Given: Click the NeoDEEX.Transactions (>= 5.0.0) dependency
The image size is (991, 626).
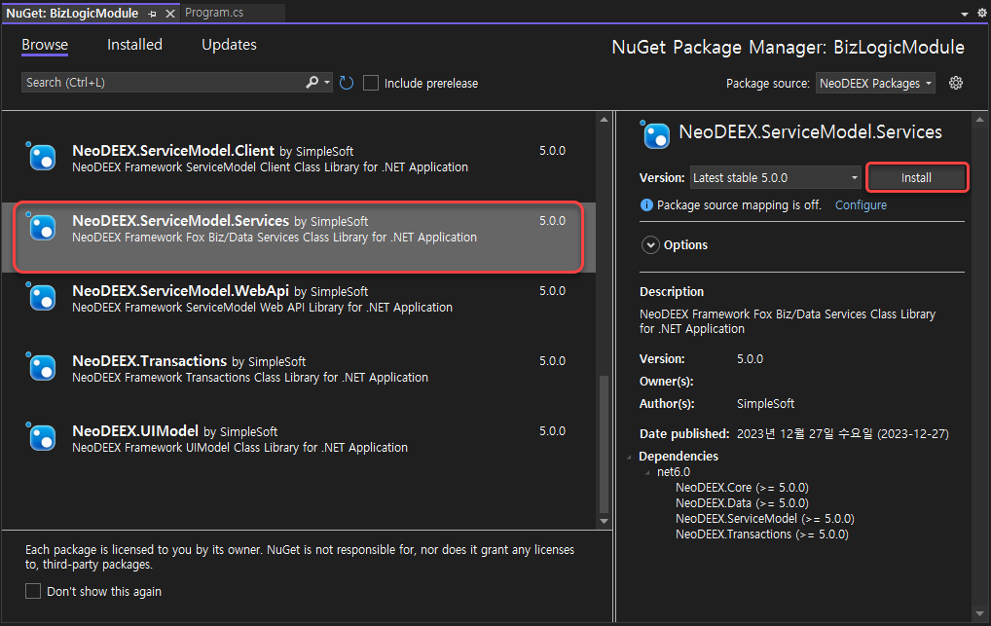Looking at the screenshot, I should [x=761, y=534].
